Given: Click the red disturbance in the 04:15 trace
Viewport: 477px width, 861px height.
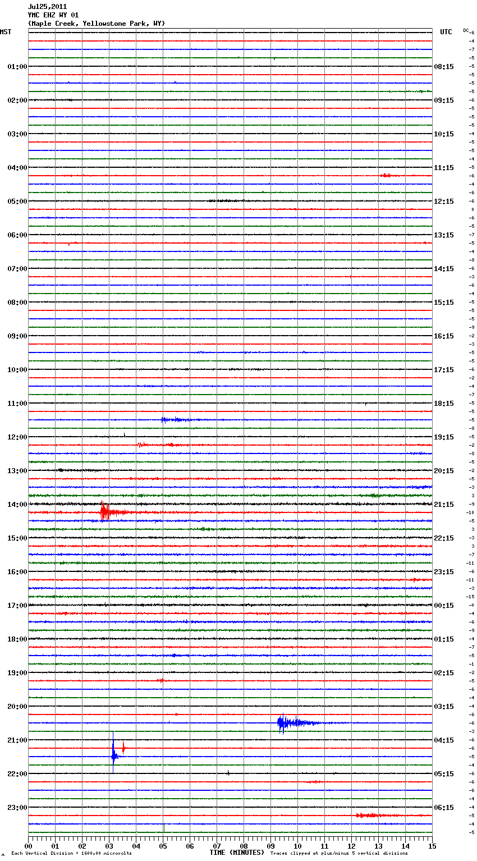Looking at the screenshot, I should pyautogui.click(x=389, y=175).
